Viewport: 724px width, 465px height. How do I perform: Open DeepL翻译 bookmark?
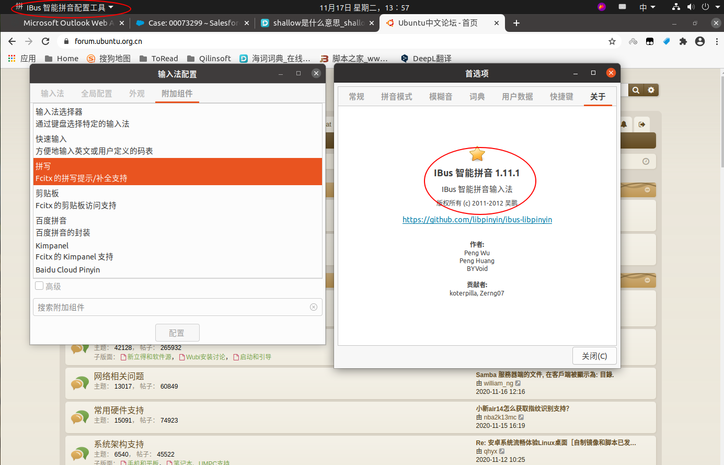coord(426,58)
